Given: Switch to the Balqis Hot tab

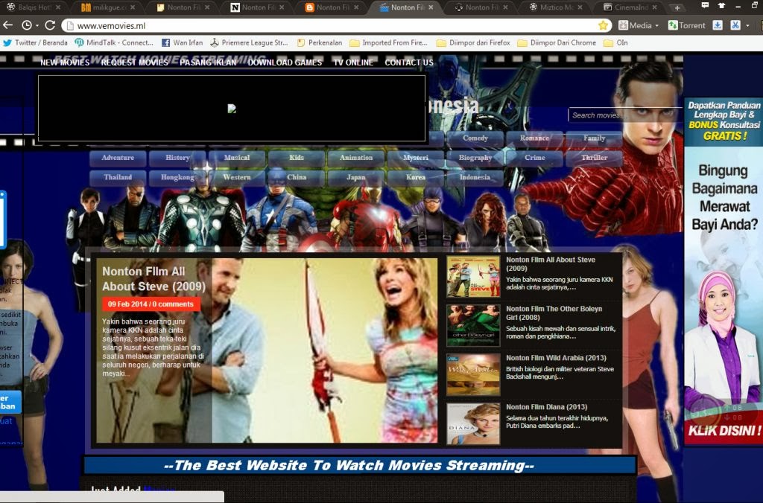Looking at the screenshot, I should point(32,7).
